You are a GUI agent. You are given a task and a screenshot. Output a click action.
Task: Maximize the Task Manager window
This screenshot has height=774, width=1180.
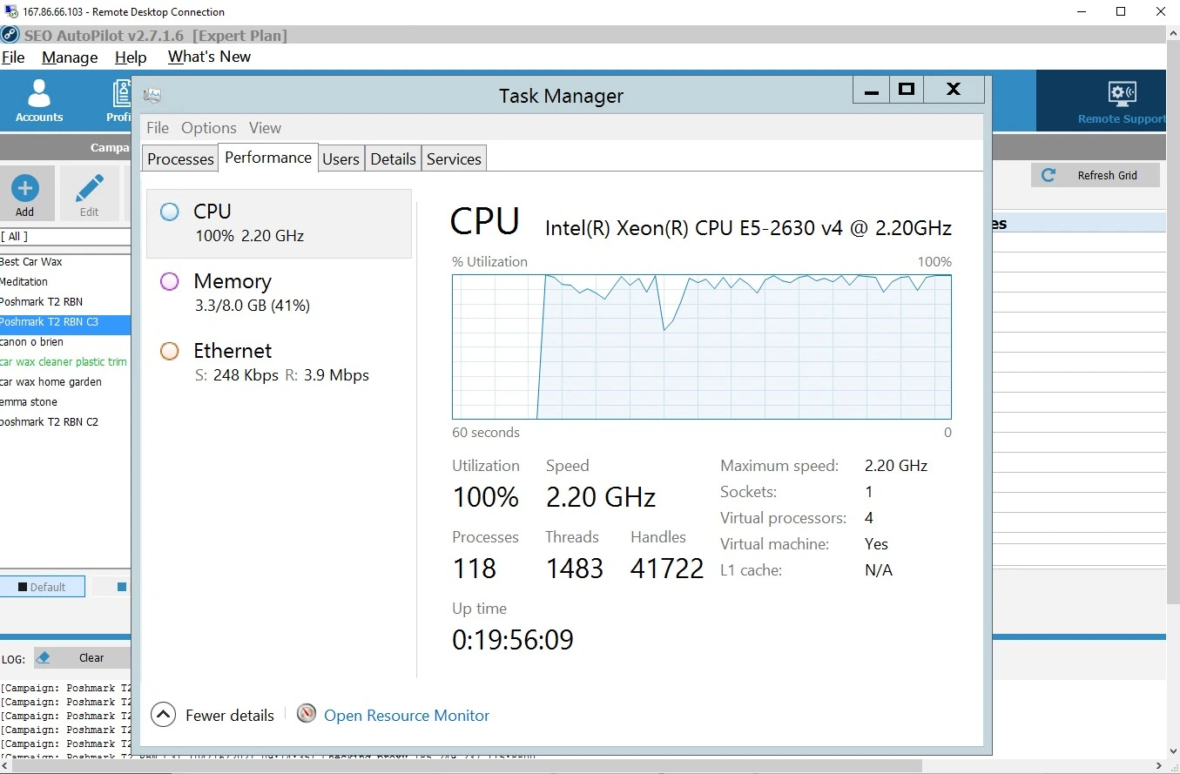[x=906, y=89]
